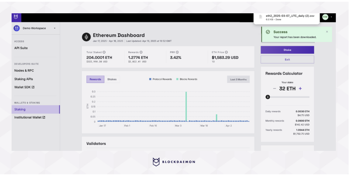Click the Rewards info icon
This screenshot has height=175, width=350.
pos(141,52)
